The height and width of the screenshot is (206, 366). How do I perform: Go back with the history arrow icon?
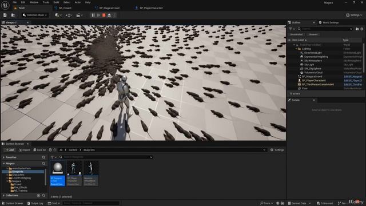pyautogui.click(x=50, y=150)
